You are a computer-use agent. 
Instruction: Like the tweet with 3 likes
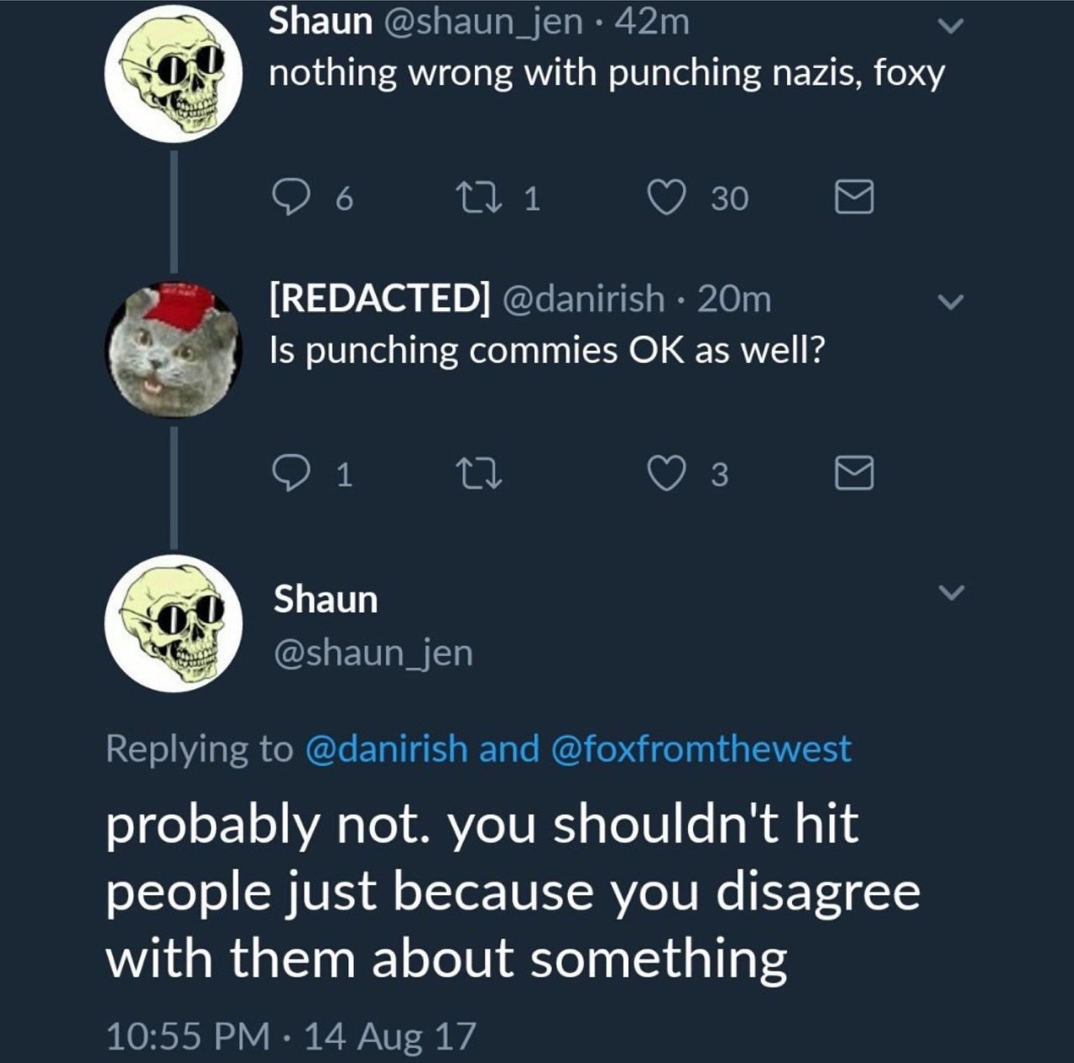pyautogui.click(x=666, y=474)
